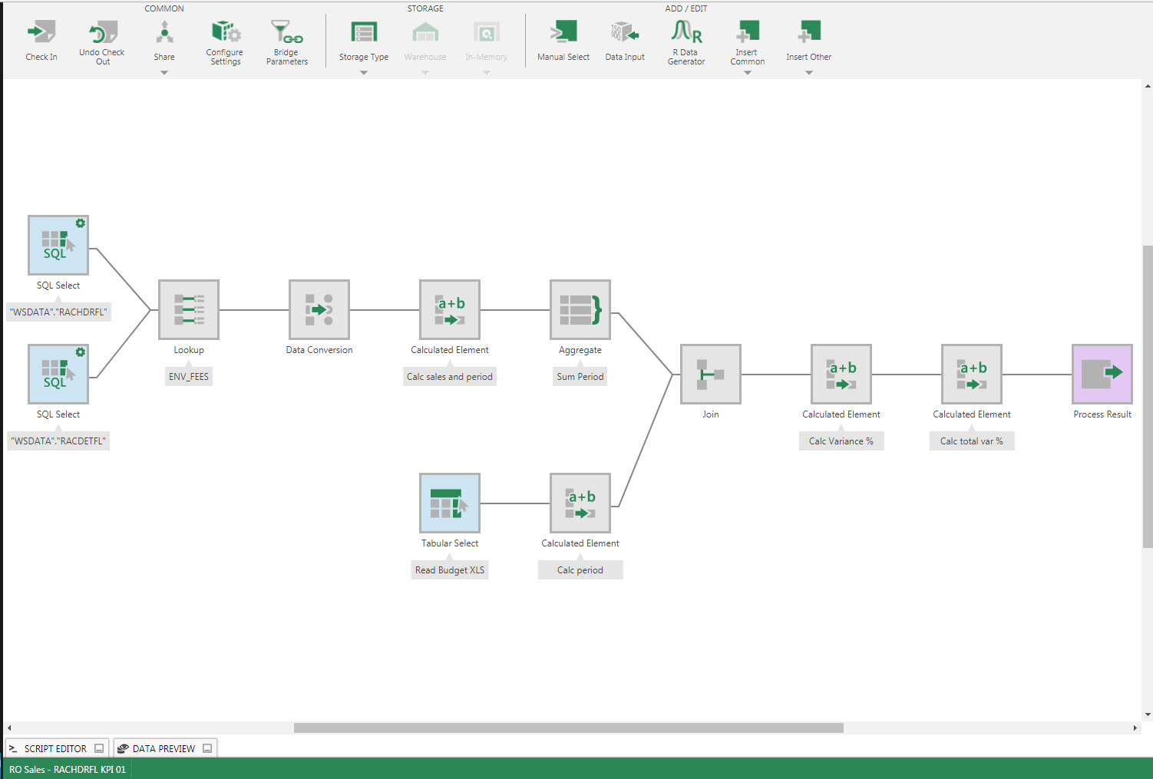Click the Undo Check Out icon
The image size is (1153, 779).
(x=102, y=33)
